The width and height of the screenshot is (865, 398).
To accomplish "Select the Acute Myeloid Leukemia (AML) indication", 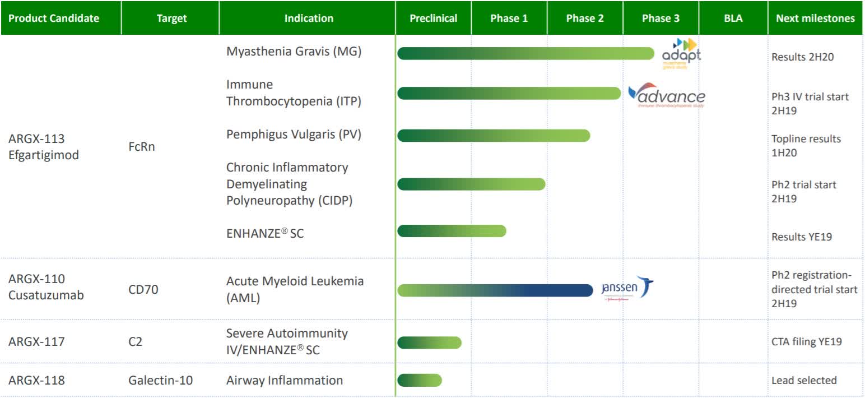I will pos(295,290).
